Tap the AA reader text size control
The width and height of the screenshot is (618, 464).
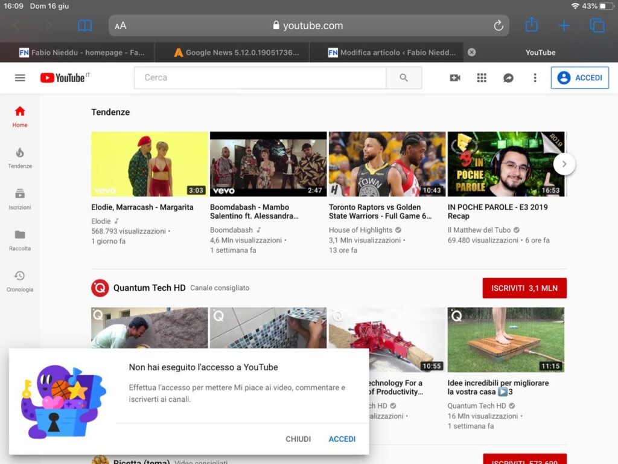coord(121,26)
